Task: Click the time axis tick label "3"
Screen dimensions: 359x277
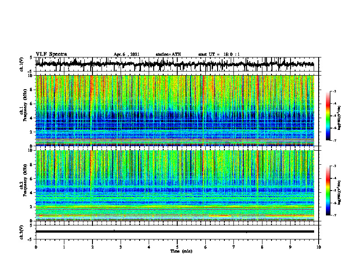Action: coord(121,247)
